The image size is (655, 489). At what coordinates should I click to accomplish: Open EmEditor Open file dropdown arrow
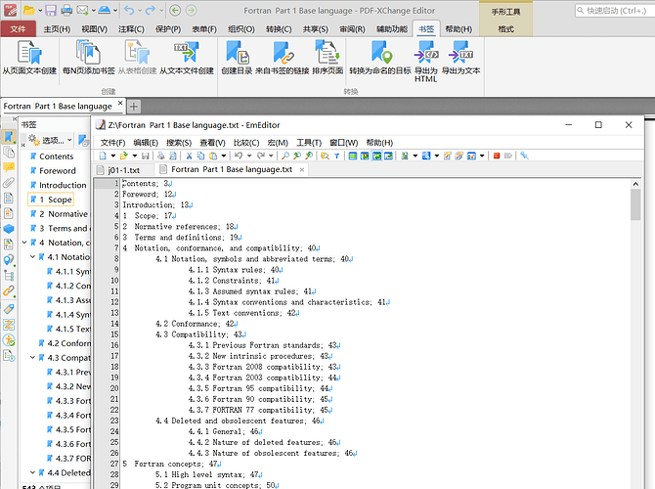[135, 156]
